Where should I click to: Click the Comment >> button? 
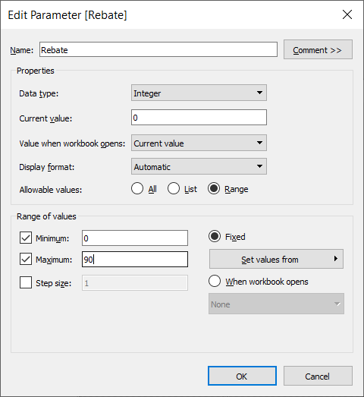pyautogui.click(x=318, y=49)
